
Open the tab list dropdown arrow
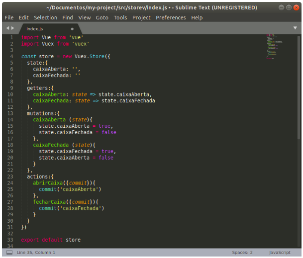[x=295, y=28]
